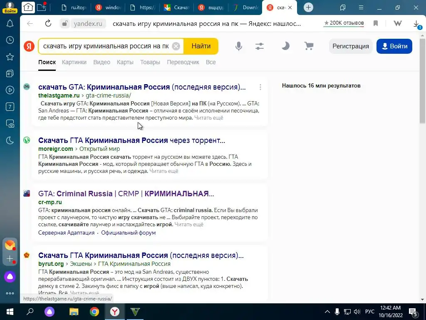Open bookmarks panel icon in title bar

[x=343, y=7]
